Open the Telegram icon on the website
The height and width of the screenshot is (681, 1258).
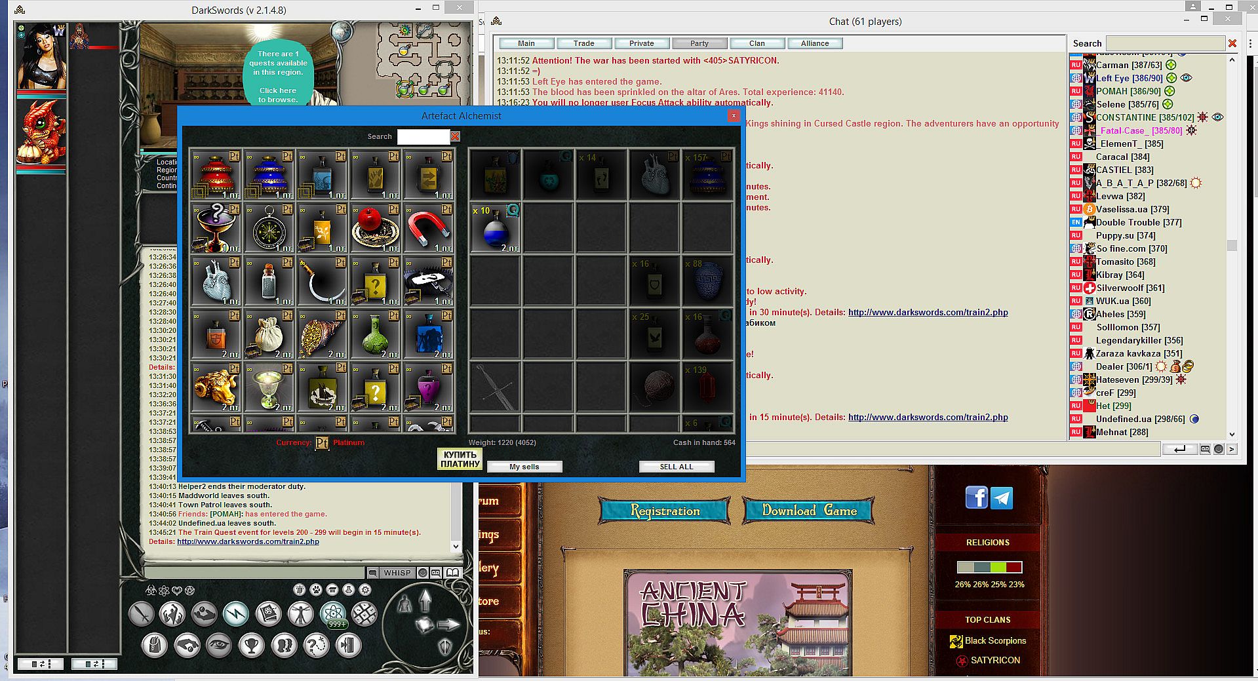pyautogui.click(x=1002, y=497)
